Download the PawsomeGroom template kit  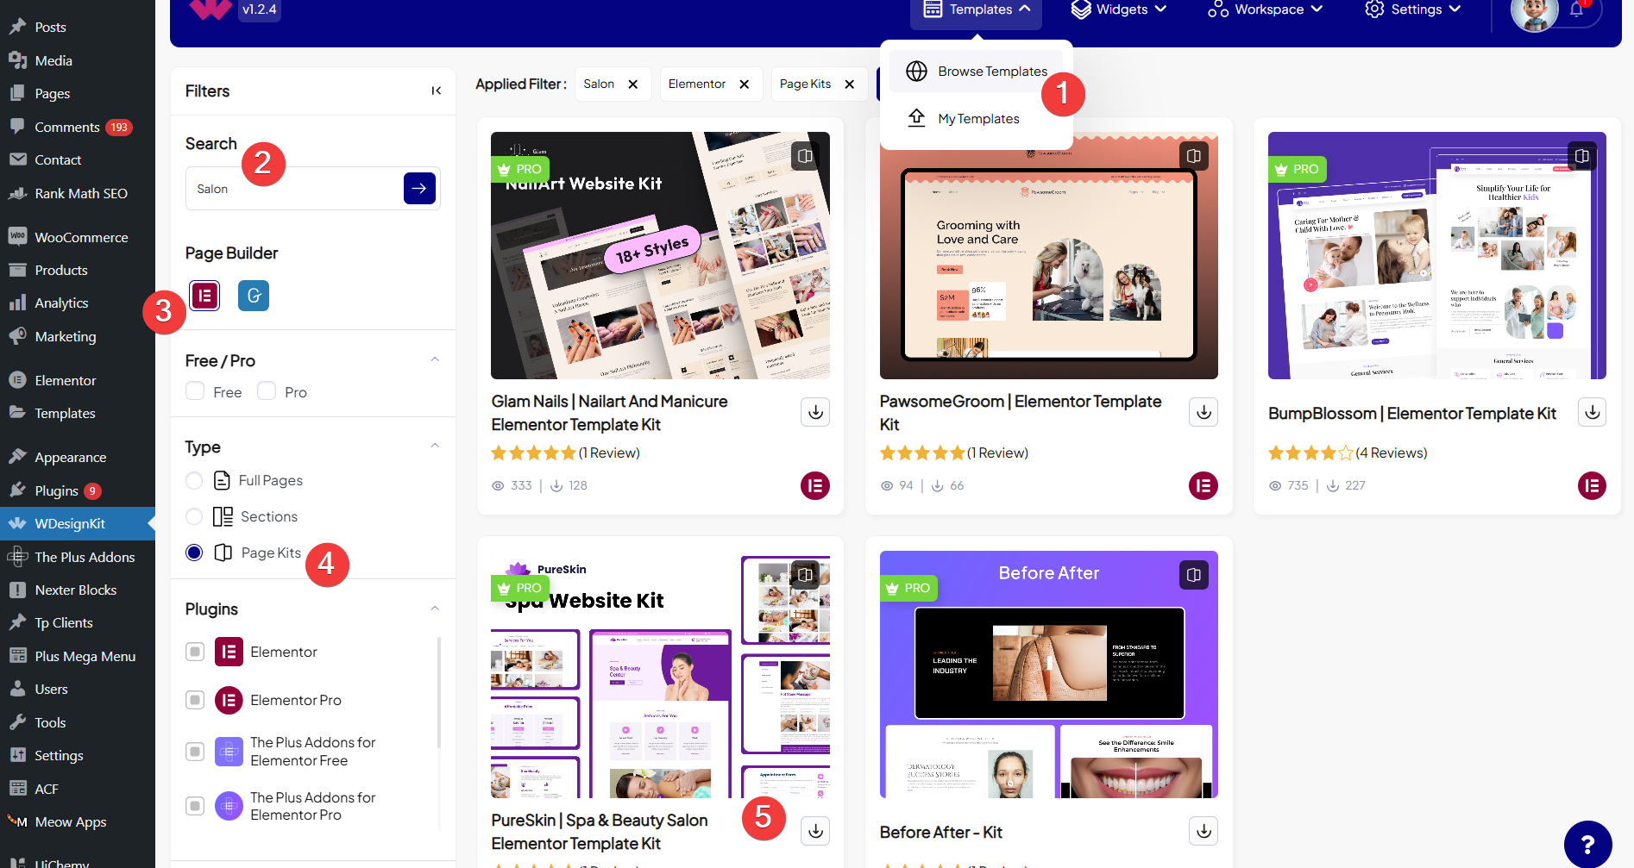coord(1204,412)
